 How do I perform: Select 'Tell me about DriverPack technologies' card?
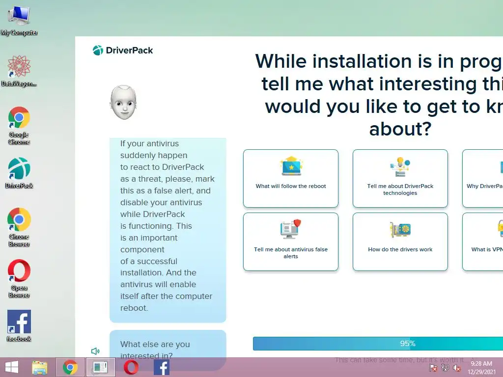pos(400,178)
